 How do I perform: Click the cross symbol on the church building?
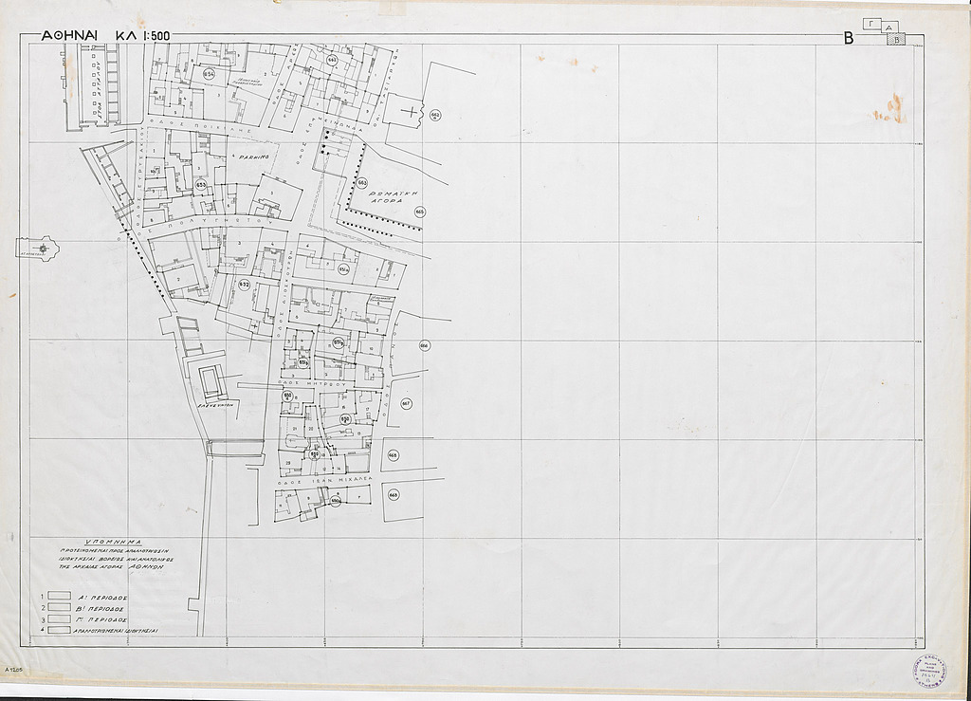[x=409, y=112]
